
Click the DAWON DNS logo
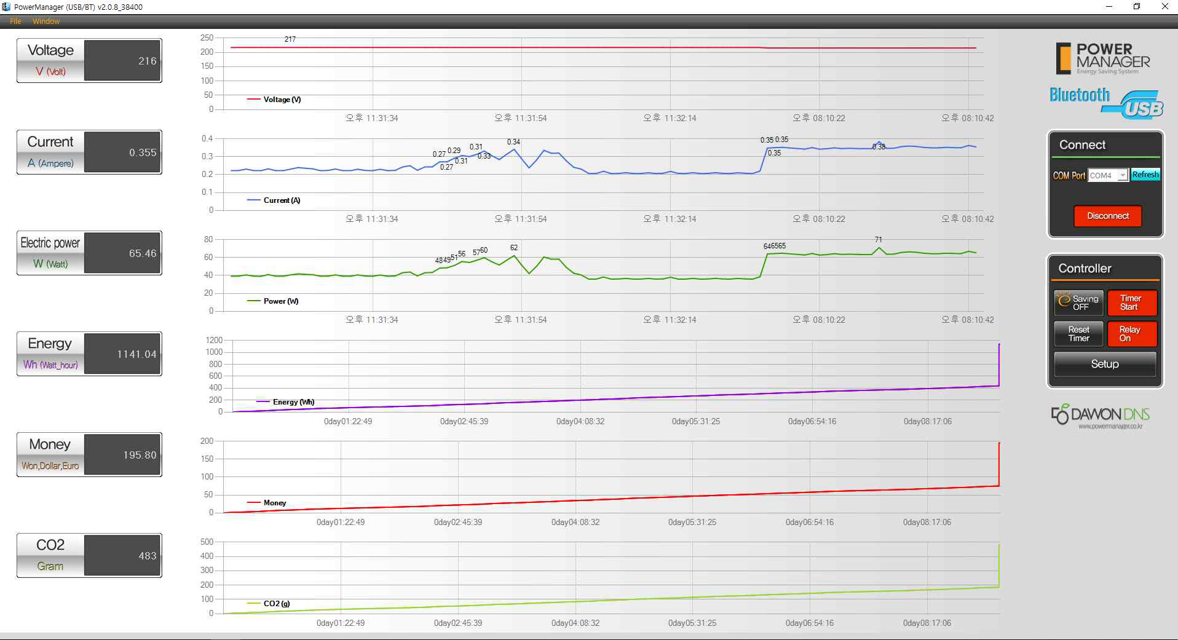pos(1100,414)
